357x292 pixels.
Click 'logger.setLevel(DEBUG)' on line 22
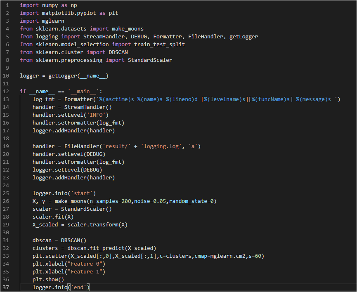[x=67, y=170]
